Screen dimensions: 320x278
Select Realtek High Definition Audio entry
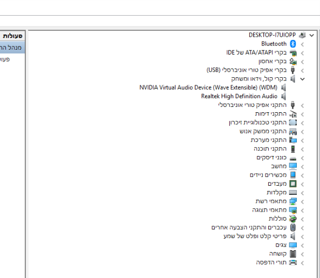click(239, 96)
